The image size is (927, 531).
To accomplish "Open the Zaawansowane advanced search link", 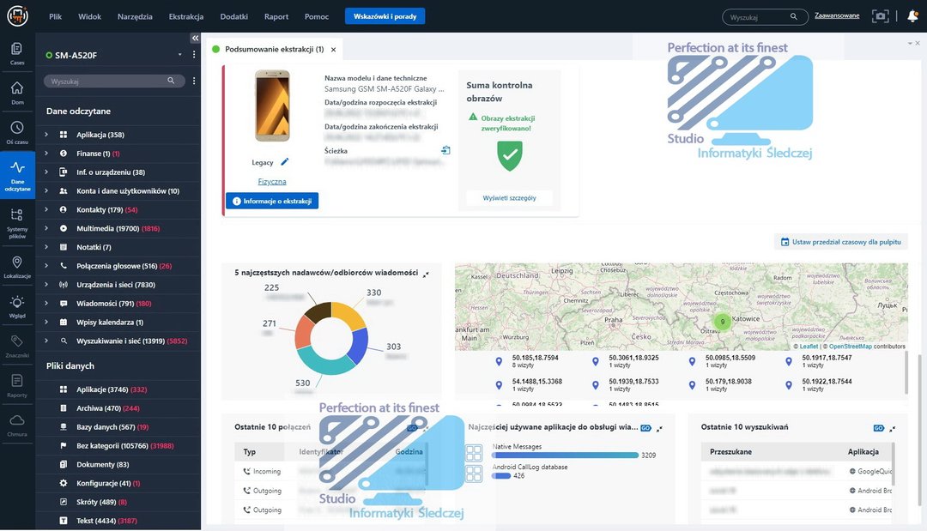I will coord(837,16).
